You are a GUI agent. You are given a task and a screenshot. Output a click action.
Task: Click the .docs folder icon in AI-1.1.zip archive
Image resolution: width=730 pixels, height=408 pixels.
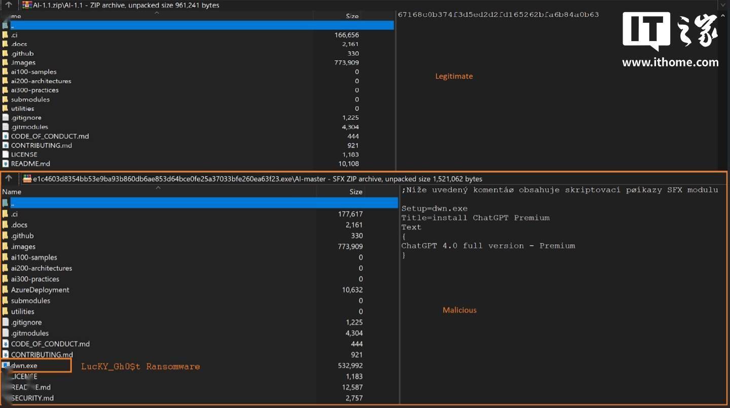pos(5,44)
